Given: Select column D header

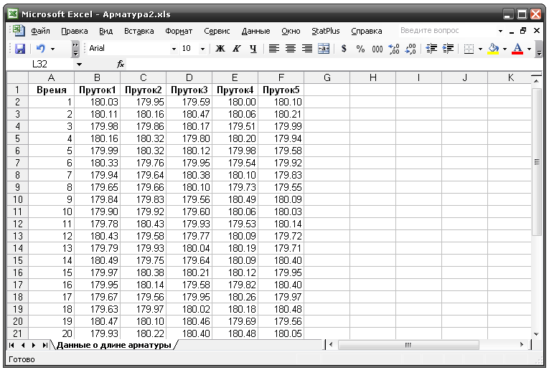Looking at the screenshot, I should point(189,77).
